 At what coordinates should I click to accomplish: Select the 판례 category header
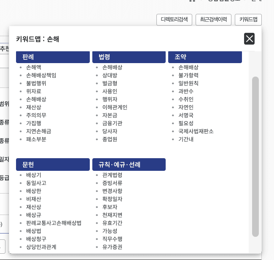coord(53,57)
